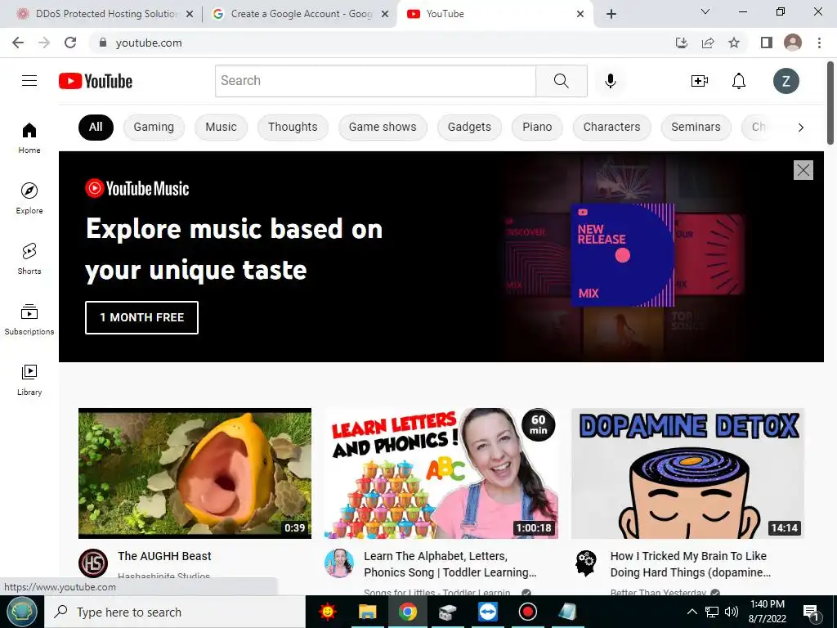Open Shorts in sidebar
The image size is (837, 628).
(29, 258)
